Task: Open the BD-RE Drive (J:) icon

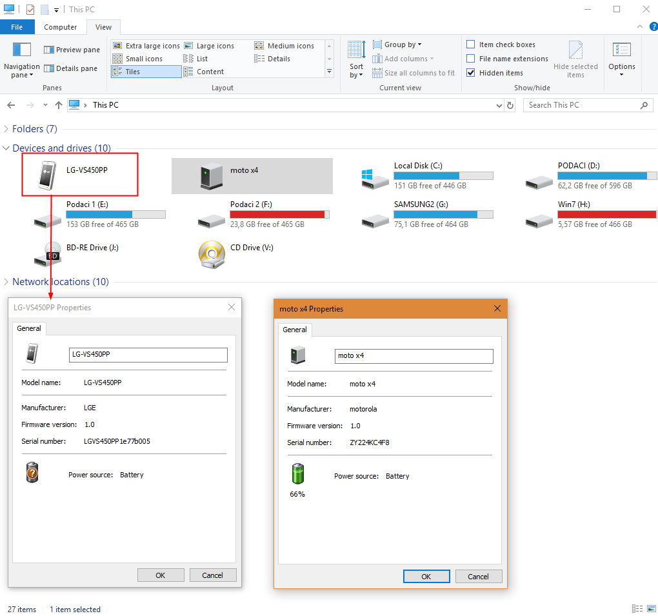Action: (x=48, y=253)
